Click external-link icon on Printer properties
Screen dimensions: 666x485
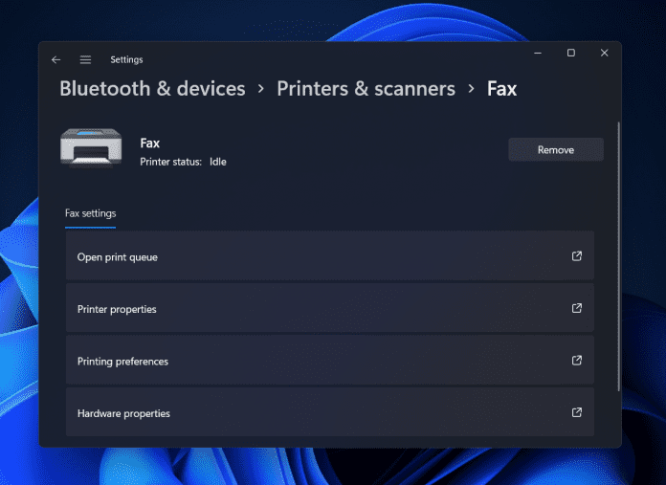(x=576, y=309)
